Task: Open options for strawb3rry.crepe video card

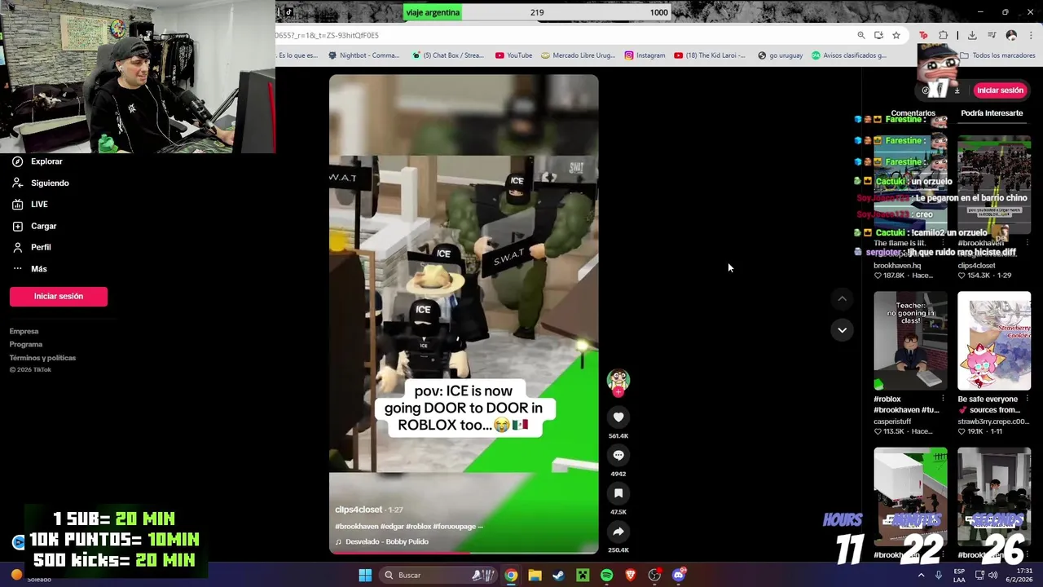Action: point(1027,399)
